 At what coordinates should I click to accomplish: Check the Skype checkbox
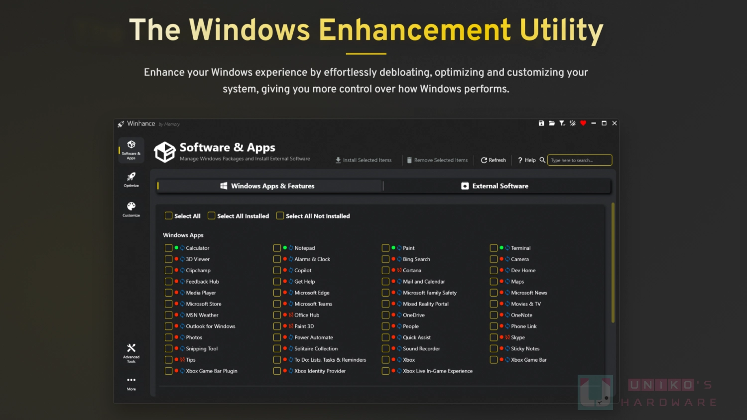click(x=494, y=337)
